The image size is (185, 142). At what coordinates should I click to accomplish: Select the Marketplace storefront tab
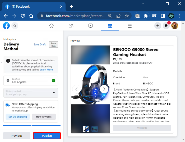[110, 26]
